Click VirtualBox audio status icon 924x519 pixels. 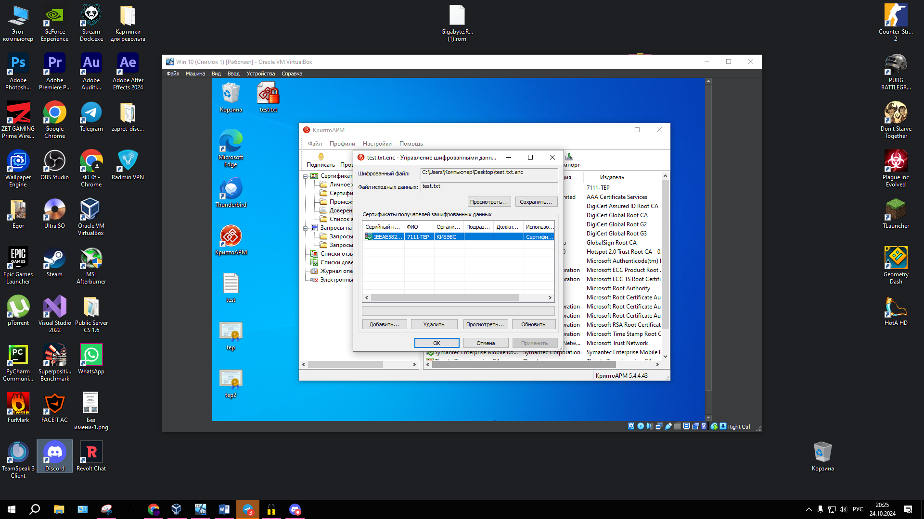tap(650, 426)
